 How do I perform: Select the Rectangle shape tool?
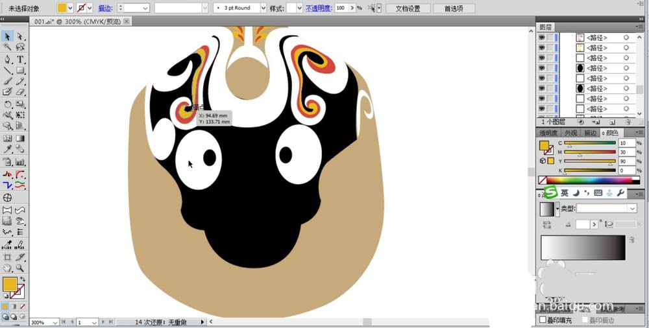pos(21,70)
